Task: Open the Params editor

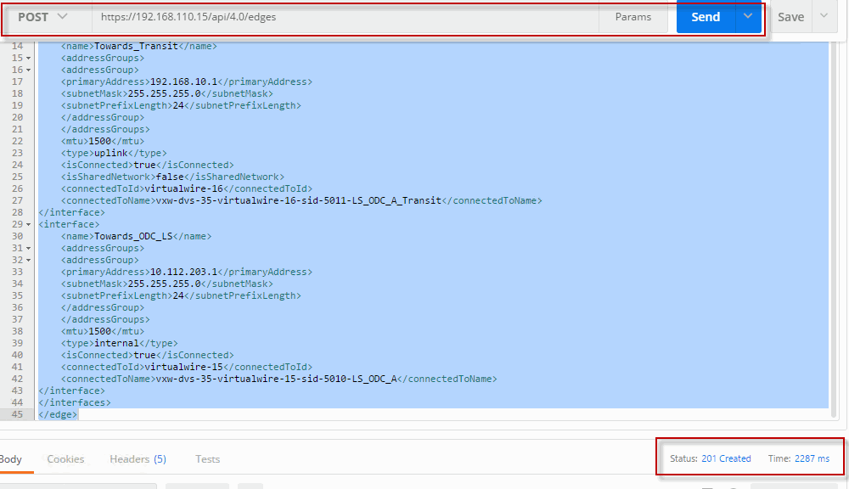Action: tap(633, 17)
